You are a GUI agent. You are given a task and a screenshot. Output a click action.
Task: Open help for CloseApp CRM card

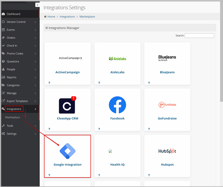(49, 129)
